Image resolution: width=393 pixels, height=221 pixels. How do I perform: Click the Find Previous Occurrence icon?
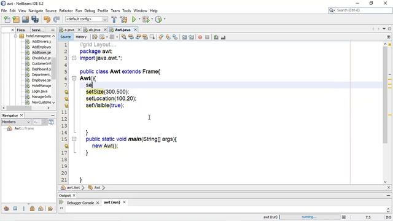click(131, 37)
